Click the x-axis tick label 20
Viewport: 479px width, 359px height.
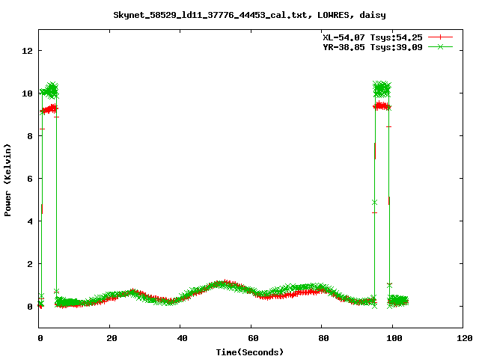(x=112, y=338)
